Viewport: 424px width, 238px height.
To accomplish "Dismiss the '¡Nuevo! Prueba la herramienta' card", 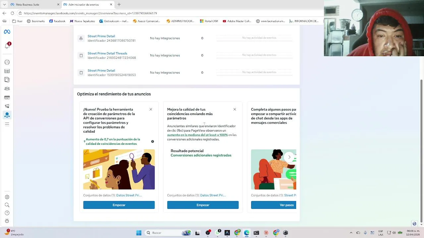I will point(151,109).
